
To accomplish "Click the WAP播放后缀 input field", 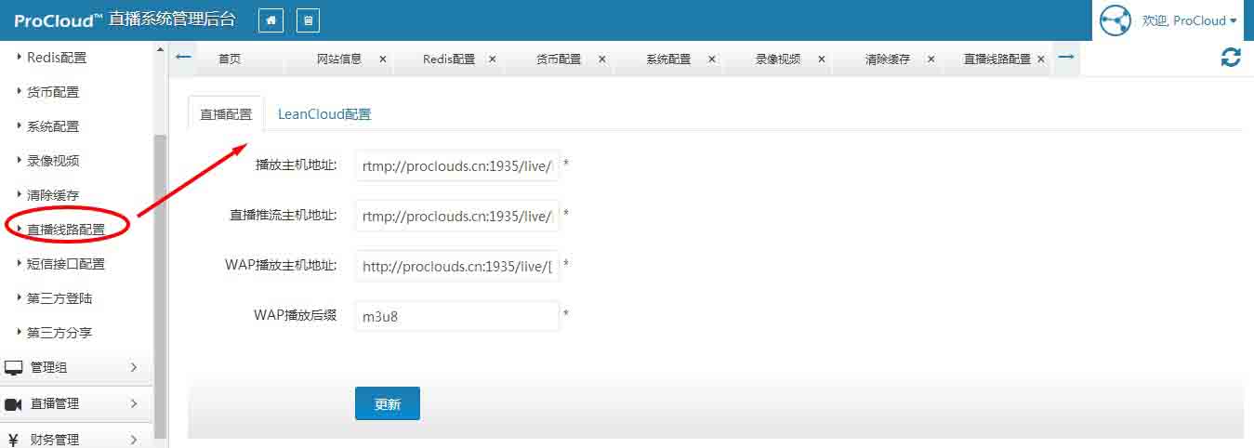I will (x=456, y=316).
